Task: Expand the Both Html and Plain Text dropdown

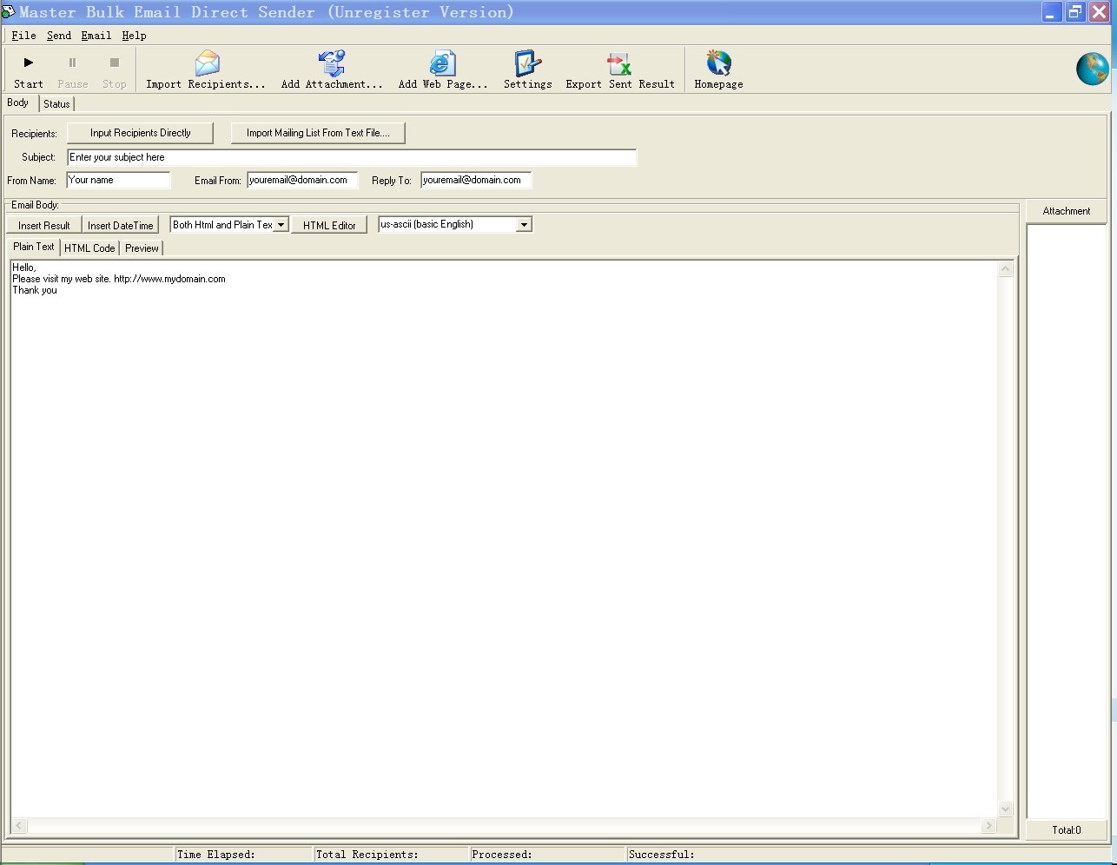Action: coord(281,225)
